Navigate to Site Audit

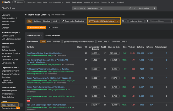pyautogui.click(x=120, y=2)
